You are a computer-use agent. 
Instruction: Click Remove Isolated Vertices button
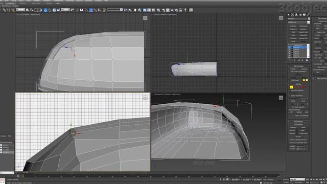[x=298, y=140]
